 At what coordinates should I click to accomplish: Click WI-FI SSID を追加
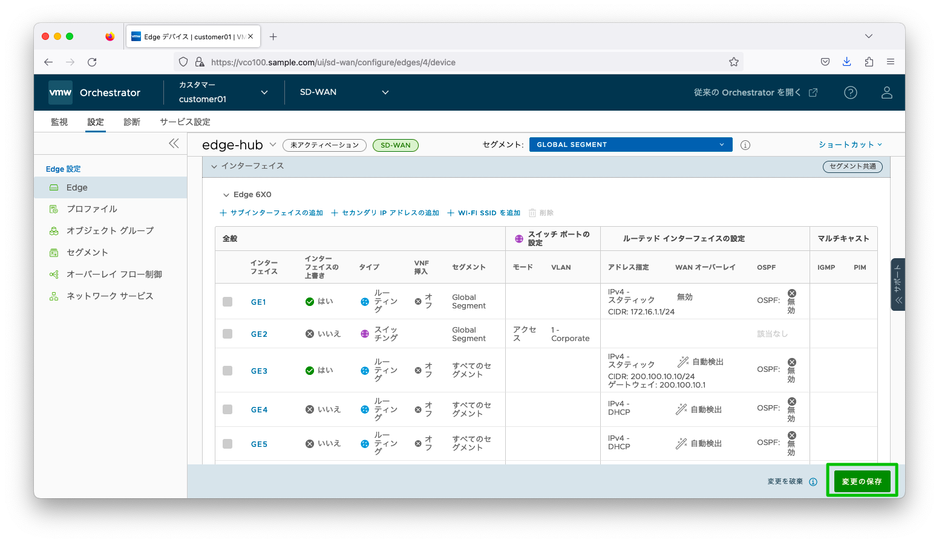pos(483,213)
